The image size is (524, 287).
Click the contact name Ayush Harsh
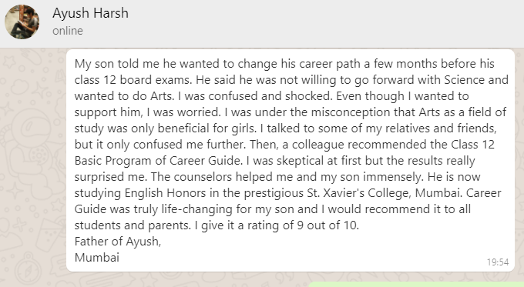90,13
